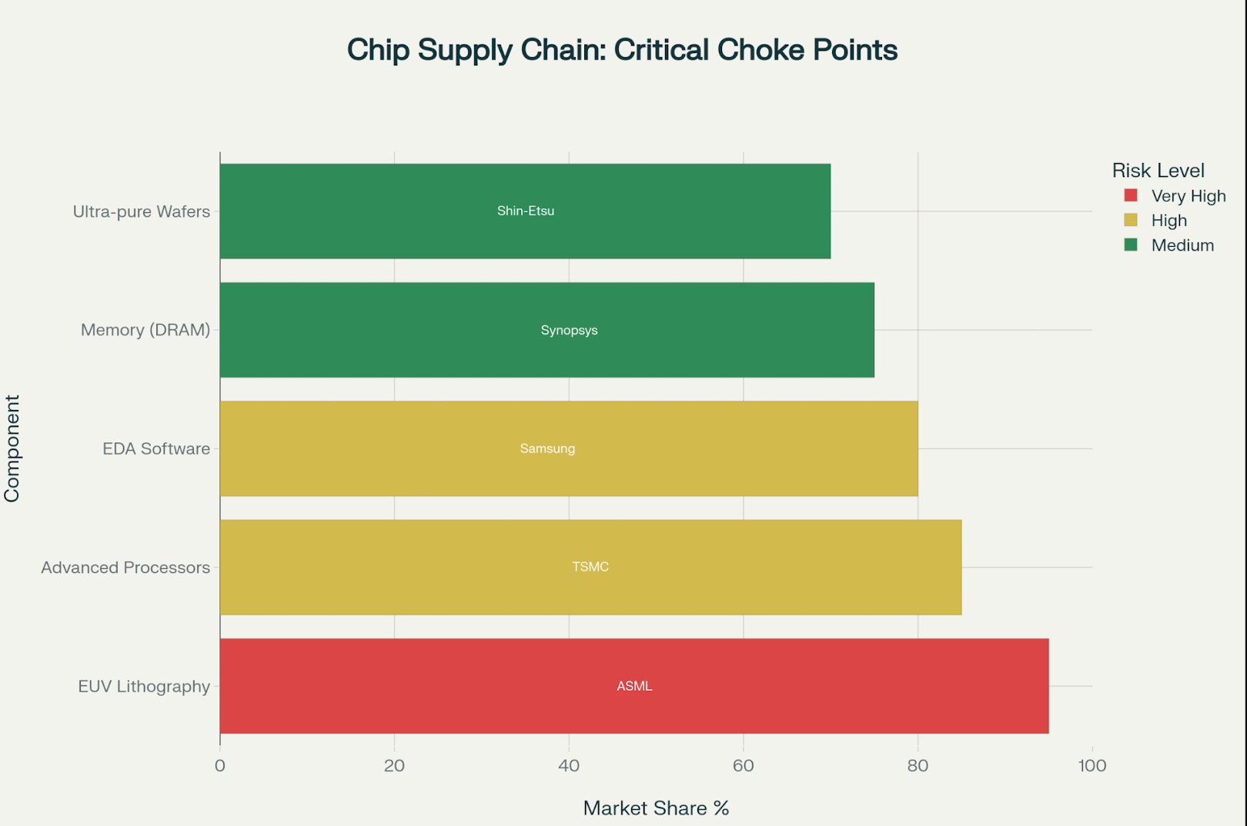Click the EUV Lithography axis label

(144, 686)
